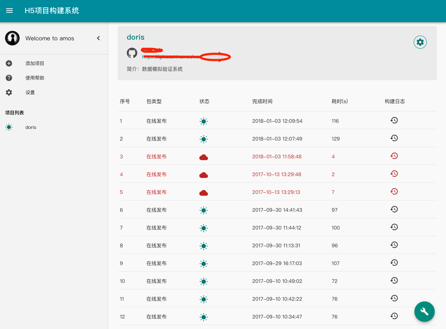Click the 项目列表 section heading

tap(15, 113)
